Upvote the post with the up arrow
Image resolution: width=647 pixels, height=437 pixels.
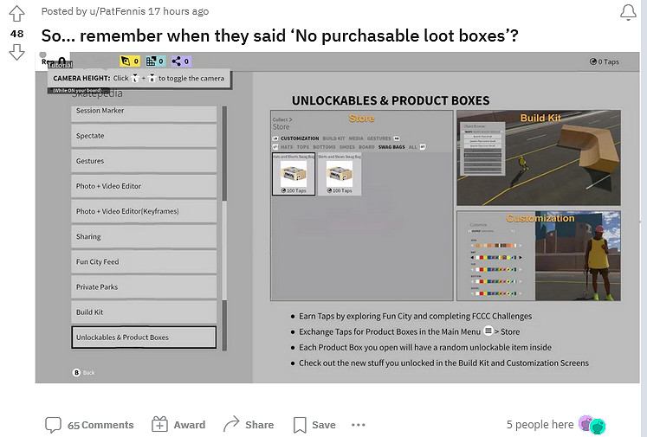[16, 14]
